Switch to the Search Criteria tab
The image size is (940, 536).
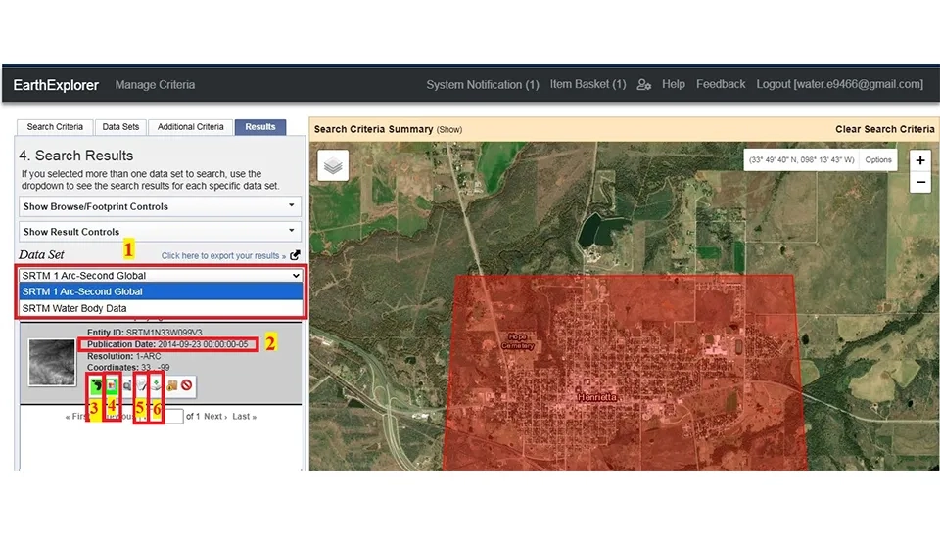pos(55,127)
